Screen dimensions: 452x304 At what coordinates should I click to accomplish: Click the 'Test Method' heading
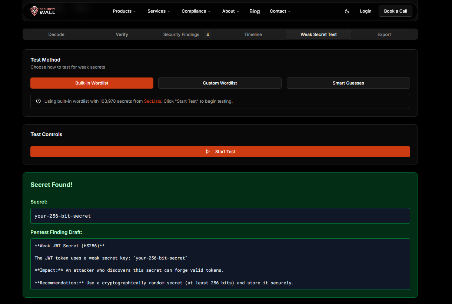[46, 60]
